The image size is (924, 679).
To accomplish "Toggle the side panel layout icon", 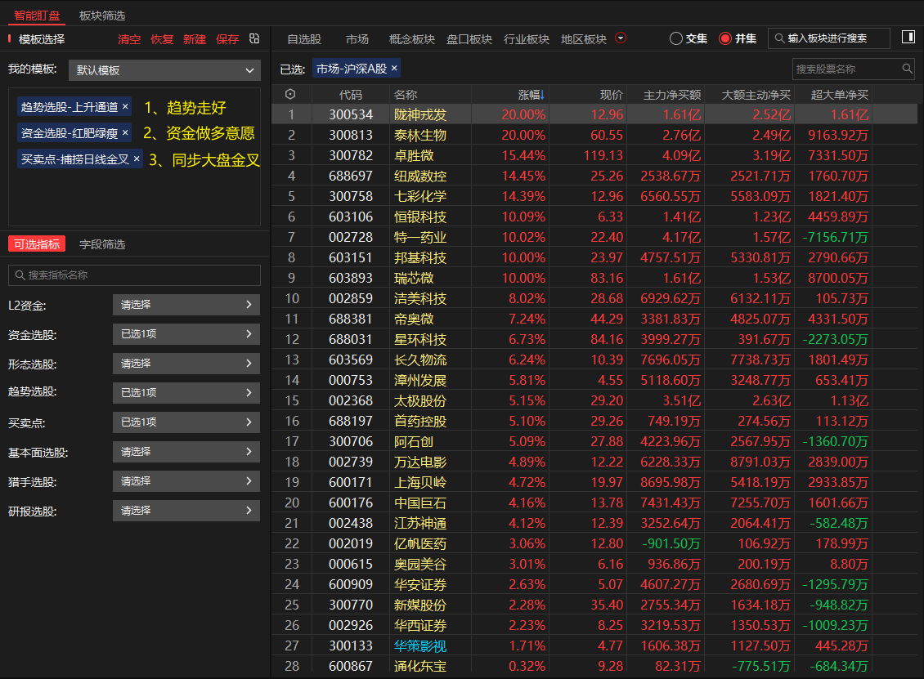I will point(908,38).
